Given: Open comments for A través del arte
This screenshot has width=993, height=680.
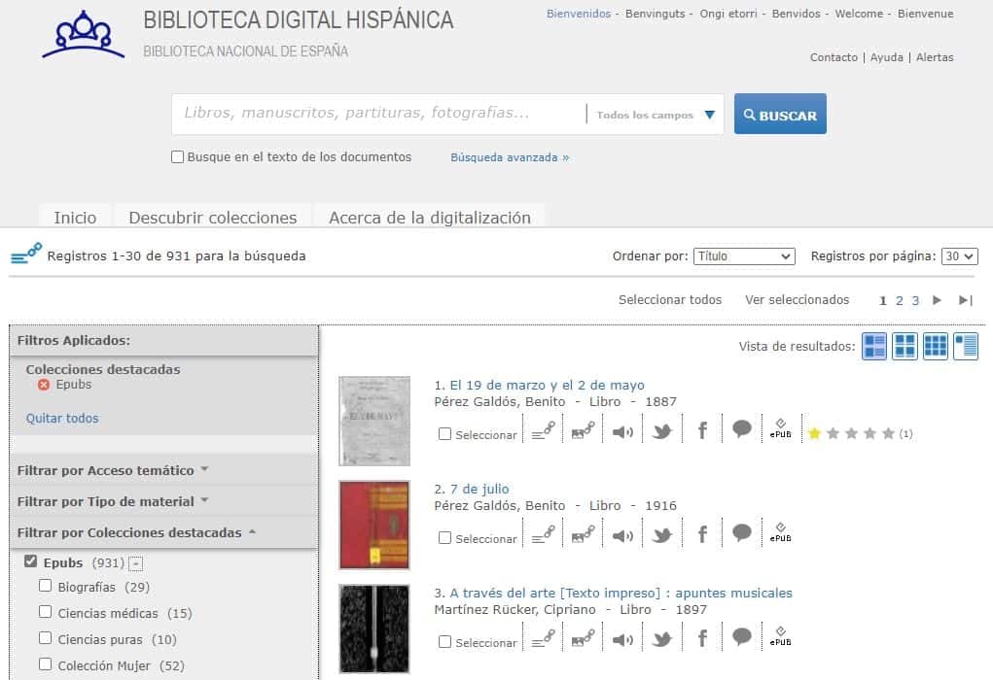Looking at the screenshot, I should [741, 636].
